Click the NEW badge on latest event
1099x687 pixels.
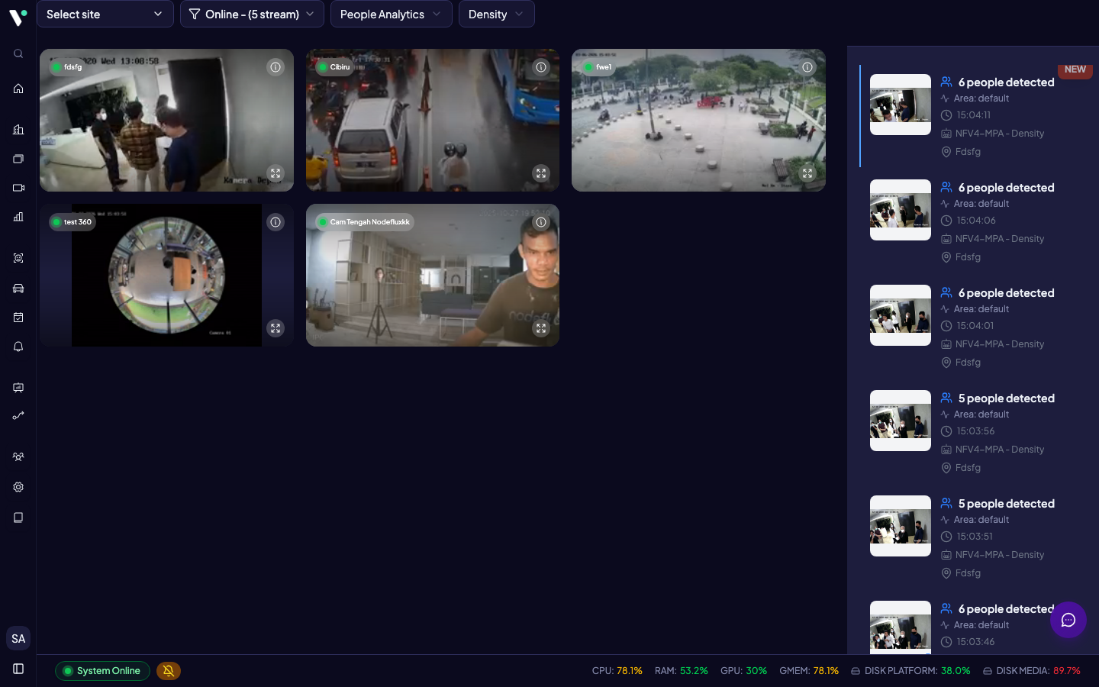pyautogui.click(x=1075, y=69)
